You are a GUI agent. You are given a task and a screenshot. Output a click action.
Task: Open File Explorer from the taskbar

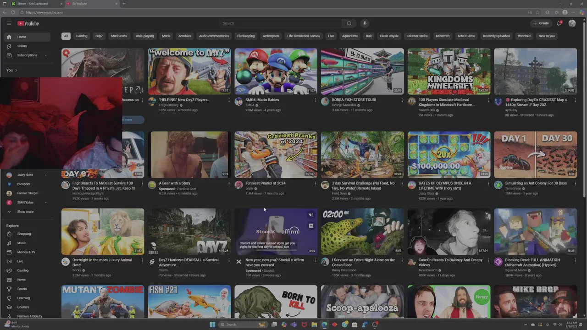coord(314,324)
